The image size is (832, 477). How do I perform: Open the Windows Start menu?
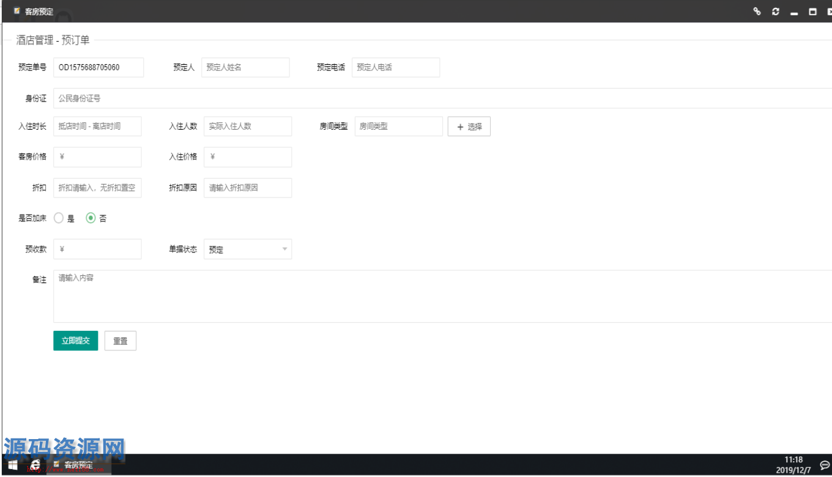coord(12,465)
